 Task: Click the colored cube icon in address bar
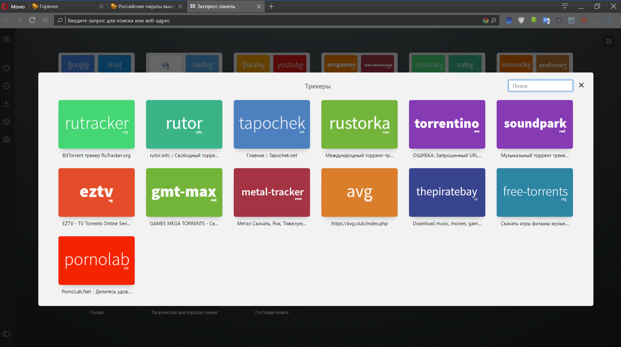[485, 20]
